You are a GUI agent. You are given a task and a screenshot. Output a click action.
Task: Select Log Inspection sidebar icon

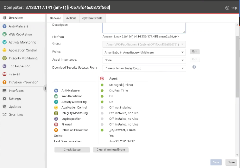pyautogui.click(x=5, y=66)
